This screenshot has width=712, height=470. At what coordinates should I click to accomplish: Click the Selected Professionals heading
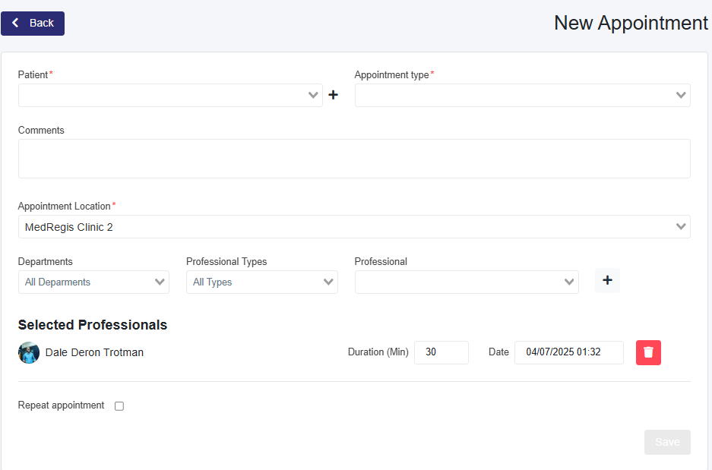[x=93, y=325]
